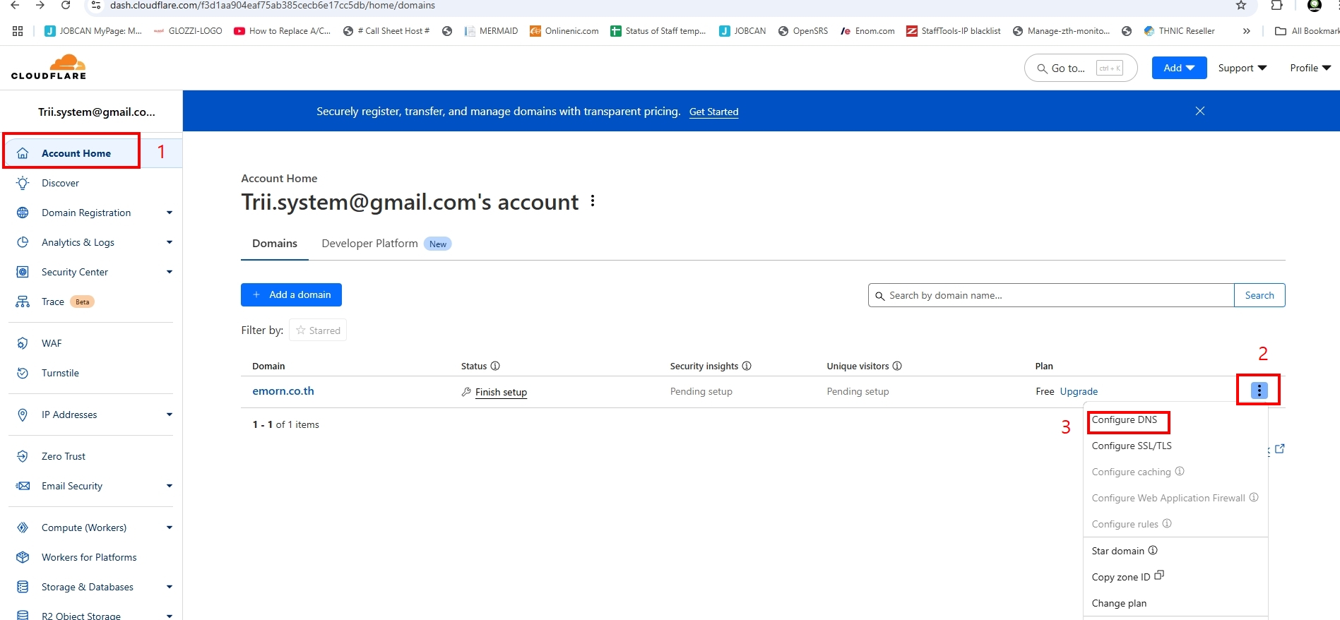The height and width of the screenshot is (620, 1340).
Task: Click the Domain Registration globe icon
Action: point(23,213)
